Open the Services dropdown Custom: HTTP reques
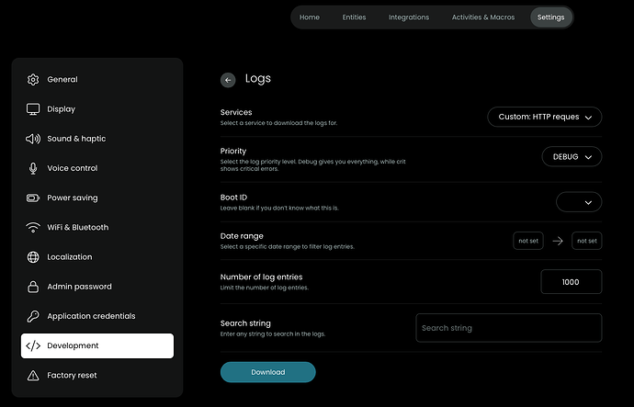Image resolution: width=634 pixels, height=407 pixels. (544, 117)
